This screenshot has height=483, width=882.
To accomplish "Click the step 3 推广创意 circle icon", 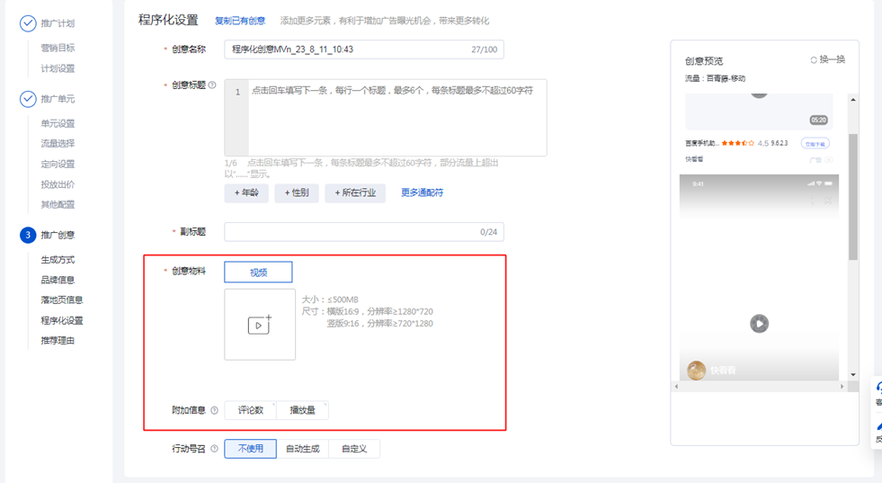I will point(28,235).
